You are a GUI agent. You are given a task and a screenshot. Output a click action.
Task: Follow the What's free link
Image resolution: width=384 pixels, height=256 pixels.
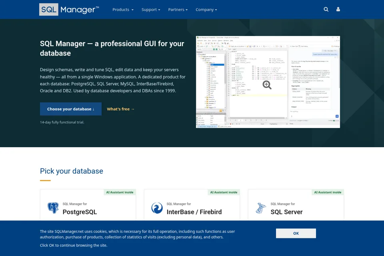tap(120, 109)
